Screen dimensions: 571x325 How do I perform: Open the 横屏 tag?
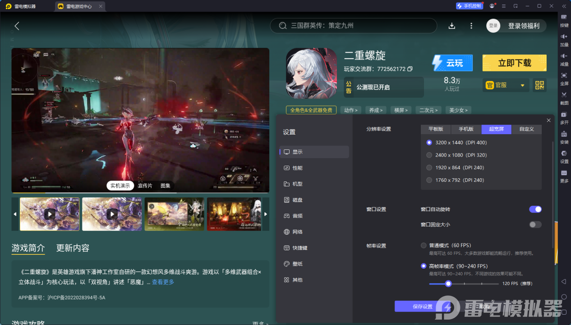tap(401, 110)
